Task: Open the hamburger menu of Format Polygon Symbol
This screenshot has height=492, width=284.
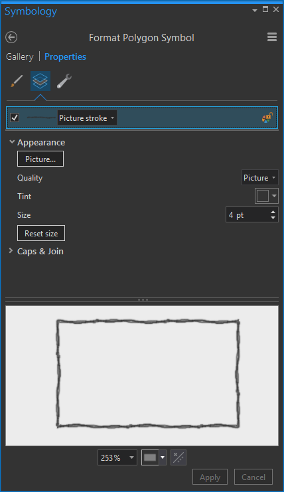Action: click(272, 37)
